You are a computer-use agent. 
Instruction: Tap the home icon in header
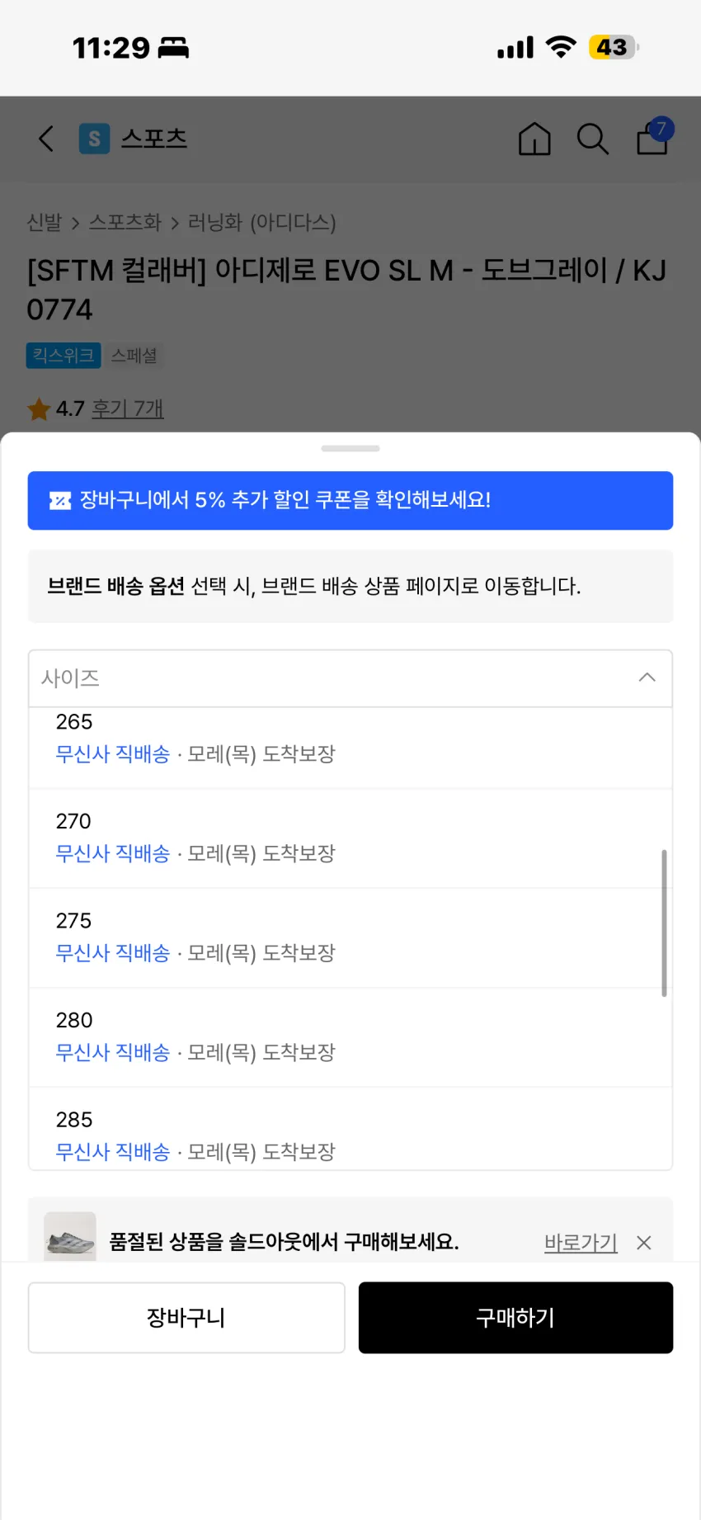pyautogui.click(x=534, y=139)
